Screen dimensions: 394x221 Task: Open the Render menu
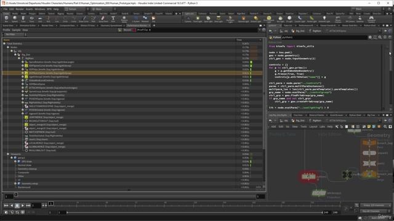point(20,9)
